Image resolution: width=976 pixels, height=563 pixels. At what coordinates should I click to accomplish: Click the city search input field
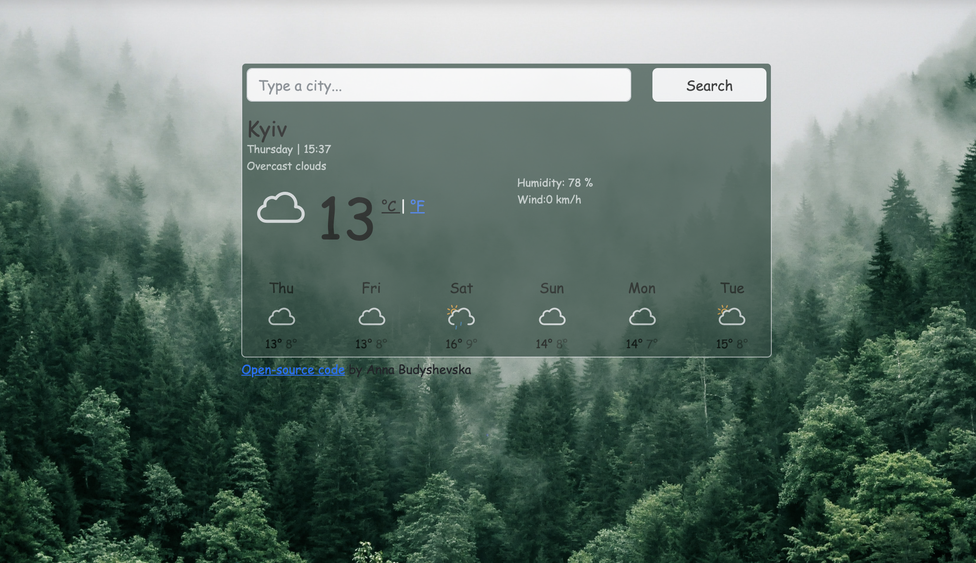coord(438,86)
